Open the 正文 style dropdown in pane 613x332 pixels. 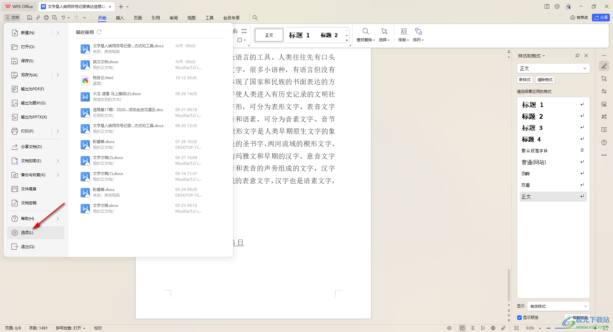coord(553,68)
